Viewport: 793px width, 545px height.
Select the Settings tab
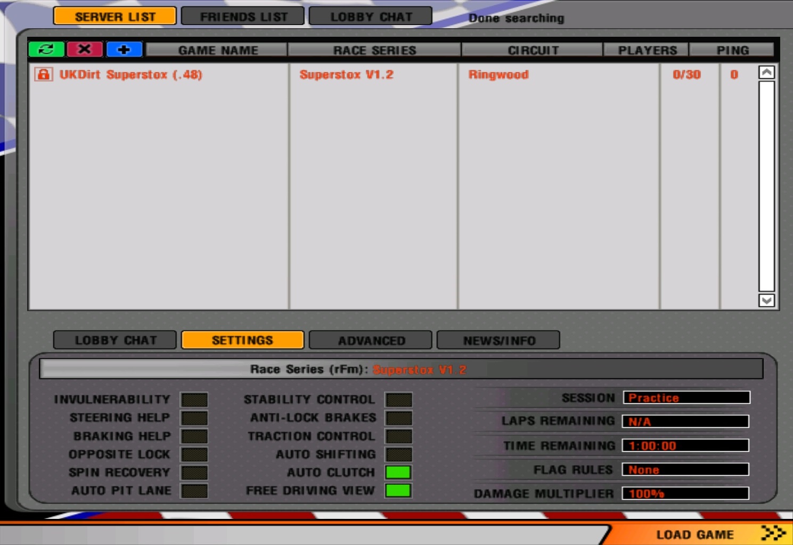pos(243,340)
